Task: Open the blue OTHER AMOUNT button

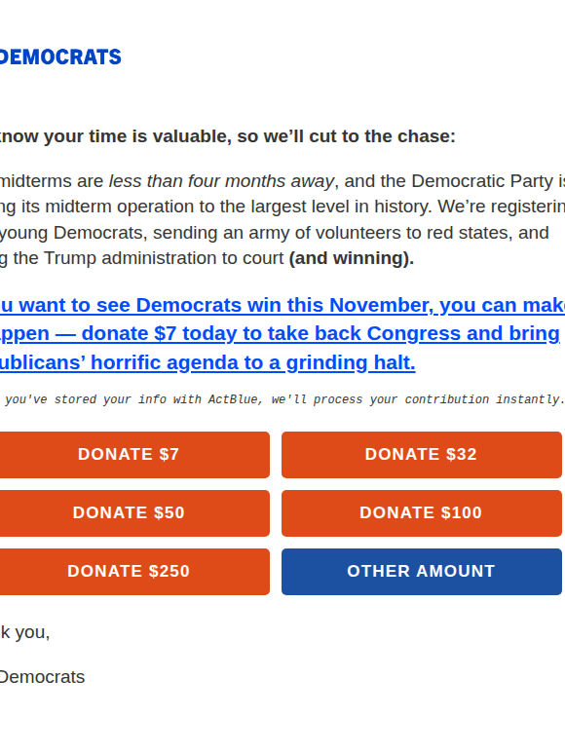Action: click(x=421, y=571)
